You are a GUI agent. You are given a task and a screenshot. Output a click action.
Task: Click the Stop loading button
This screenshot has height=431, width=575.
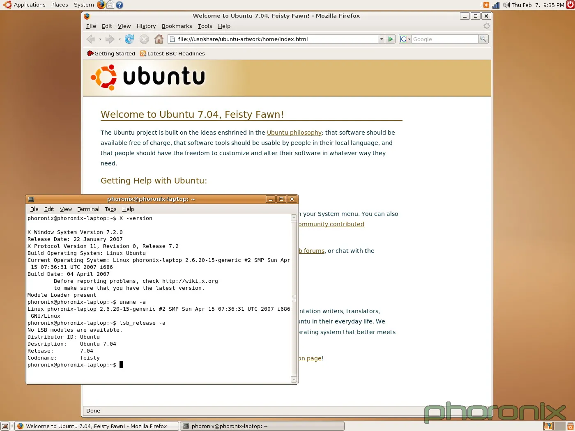144,39
